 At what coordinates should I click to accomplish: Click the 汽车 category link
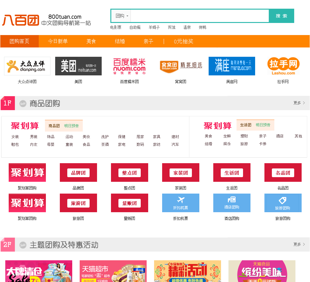tap(175, 145)
